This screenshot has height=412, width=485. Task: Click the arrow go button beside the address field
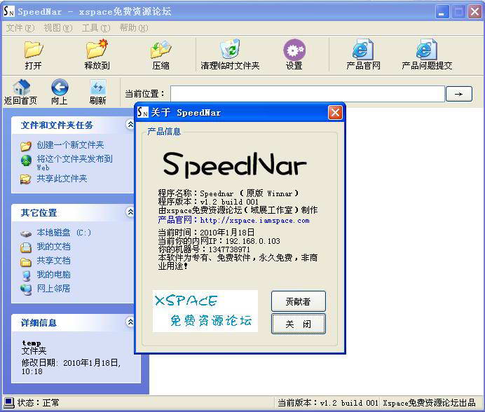click(458, 94)
